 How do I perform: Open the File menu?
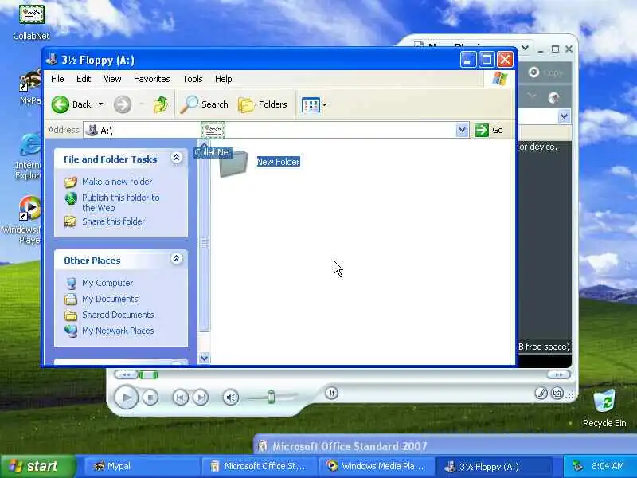point(57,79)
